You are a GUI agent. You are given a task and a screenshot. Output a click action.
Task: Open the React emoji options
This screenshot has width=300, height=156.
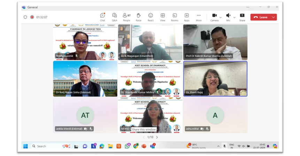tap(151, 17)
